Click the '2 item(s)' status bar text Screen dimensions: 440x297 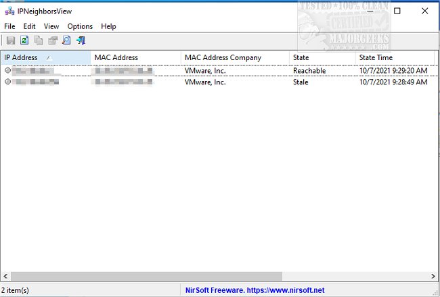(15, 290)
